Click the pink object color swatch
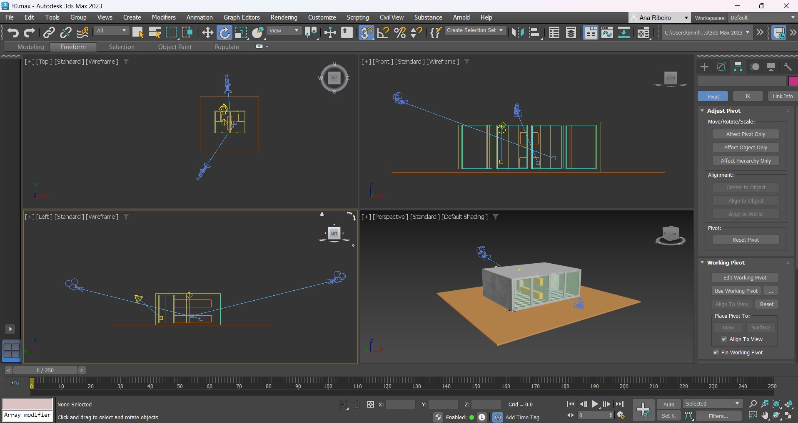Image resolution: width=798 pixels, height=423 pixels. point(793,81)
